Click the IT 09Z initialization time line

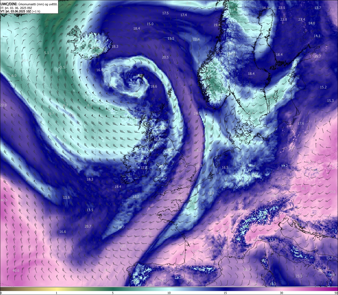tap(16, 8)
